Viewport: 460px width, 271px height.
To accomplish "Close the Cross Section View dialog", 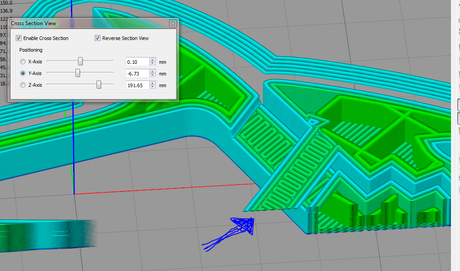I will 173,23.
